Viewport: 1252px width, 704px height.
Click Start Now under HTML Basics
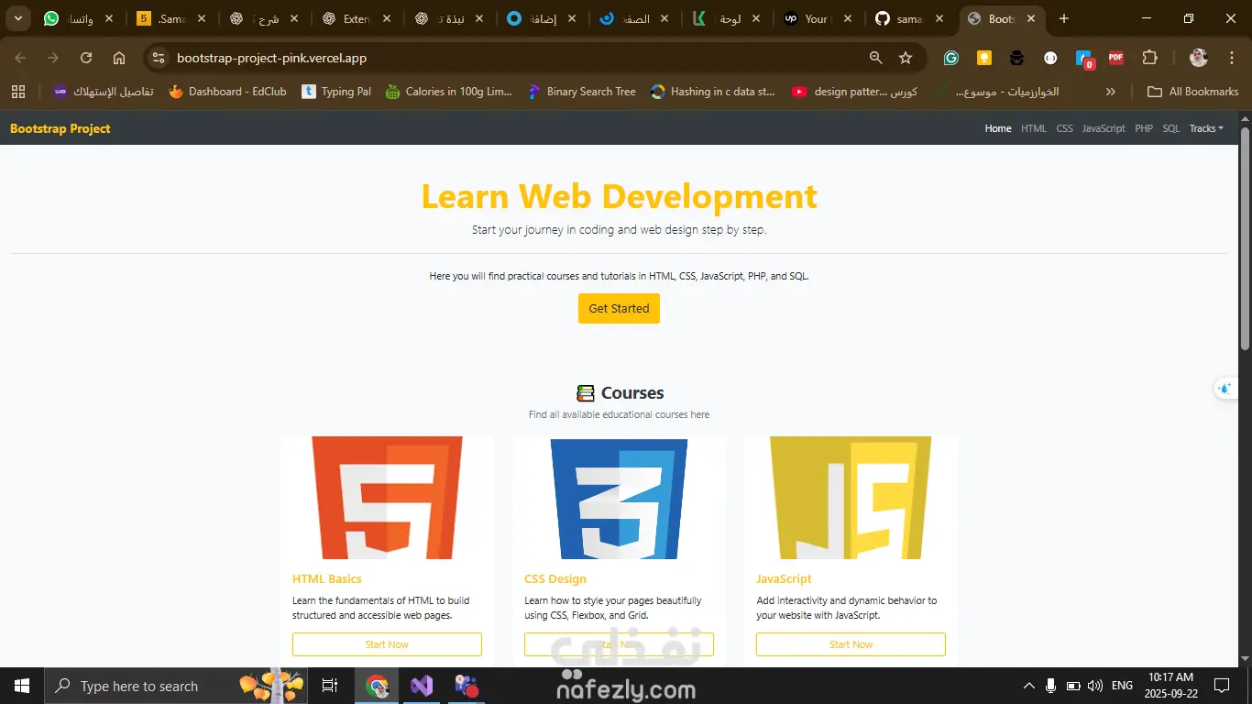tap(387, 644)
